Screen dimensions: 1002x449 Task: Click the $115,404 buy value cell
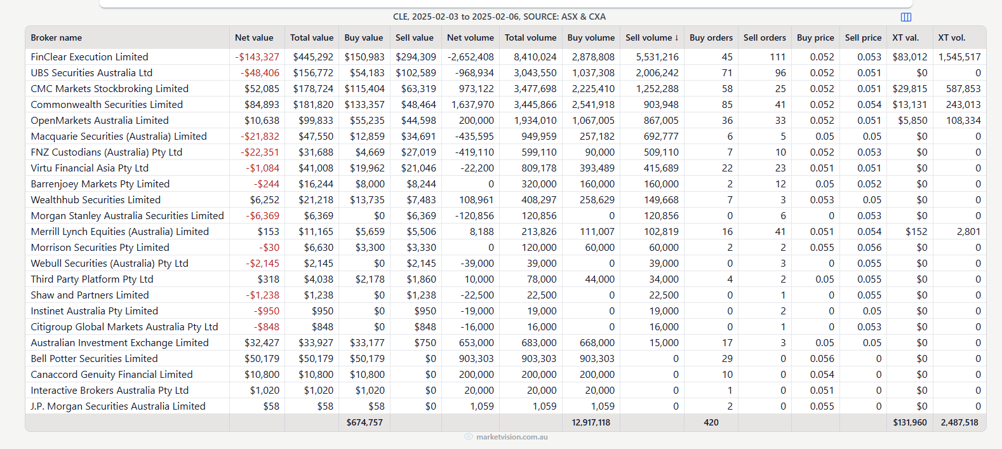tap(364, 88)
